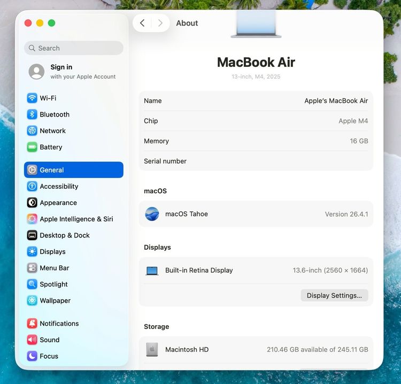This screenshot has height=384, width=401.
Task: Click the Macintosh HD label
Action: pos(187,349)
